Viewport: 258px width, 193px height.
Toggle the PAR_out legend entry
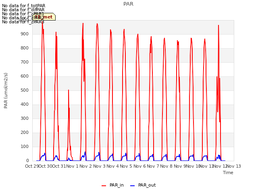click(x=143, y=185)
